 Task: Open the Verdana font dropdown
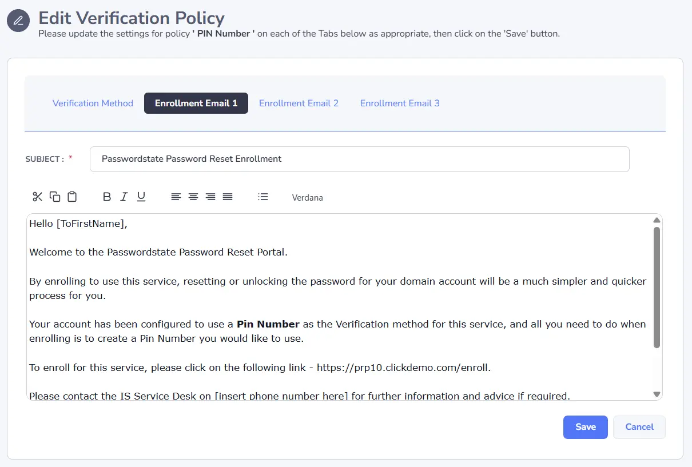(x=308, y=198)
